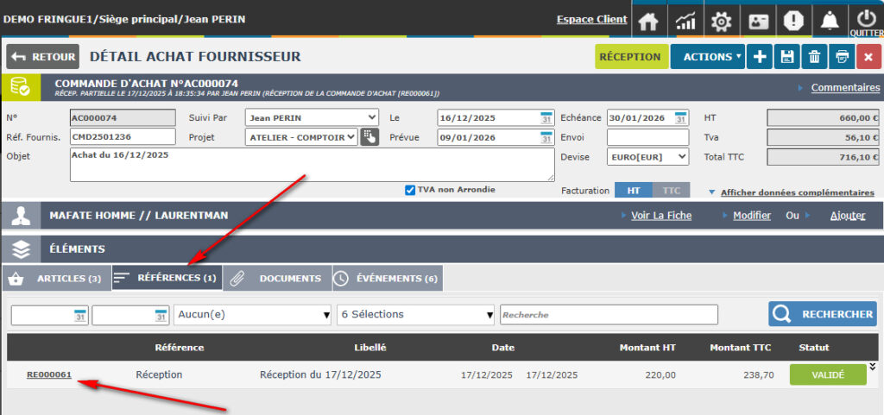Open the statistics chart icon

click(x=685, y=20)
